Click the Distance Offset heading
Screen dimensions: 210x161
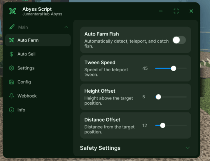[x=102, y=120]
